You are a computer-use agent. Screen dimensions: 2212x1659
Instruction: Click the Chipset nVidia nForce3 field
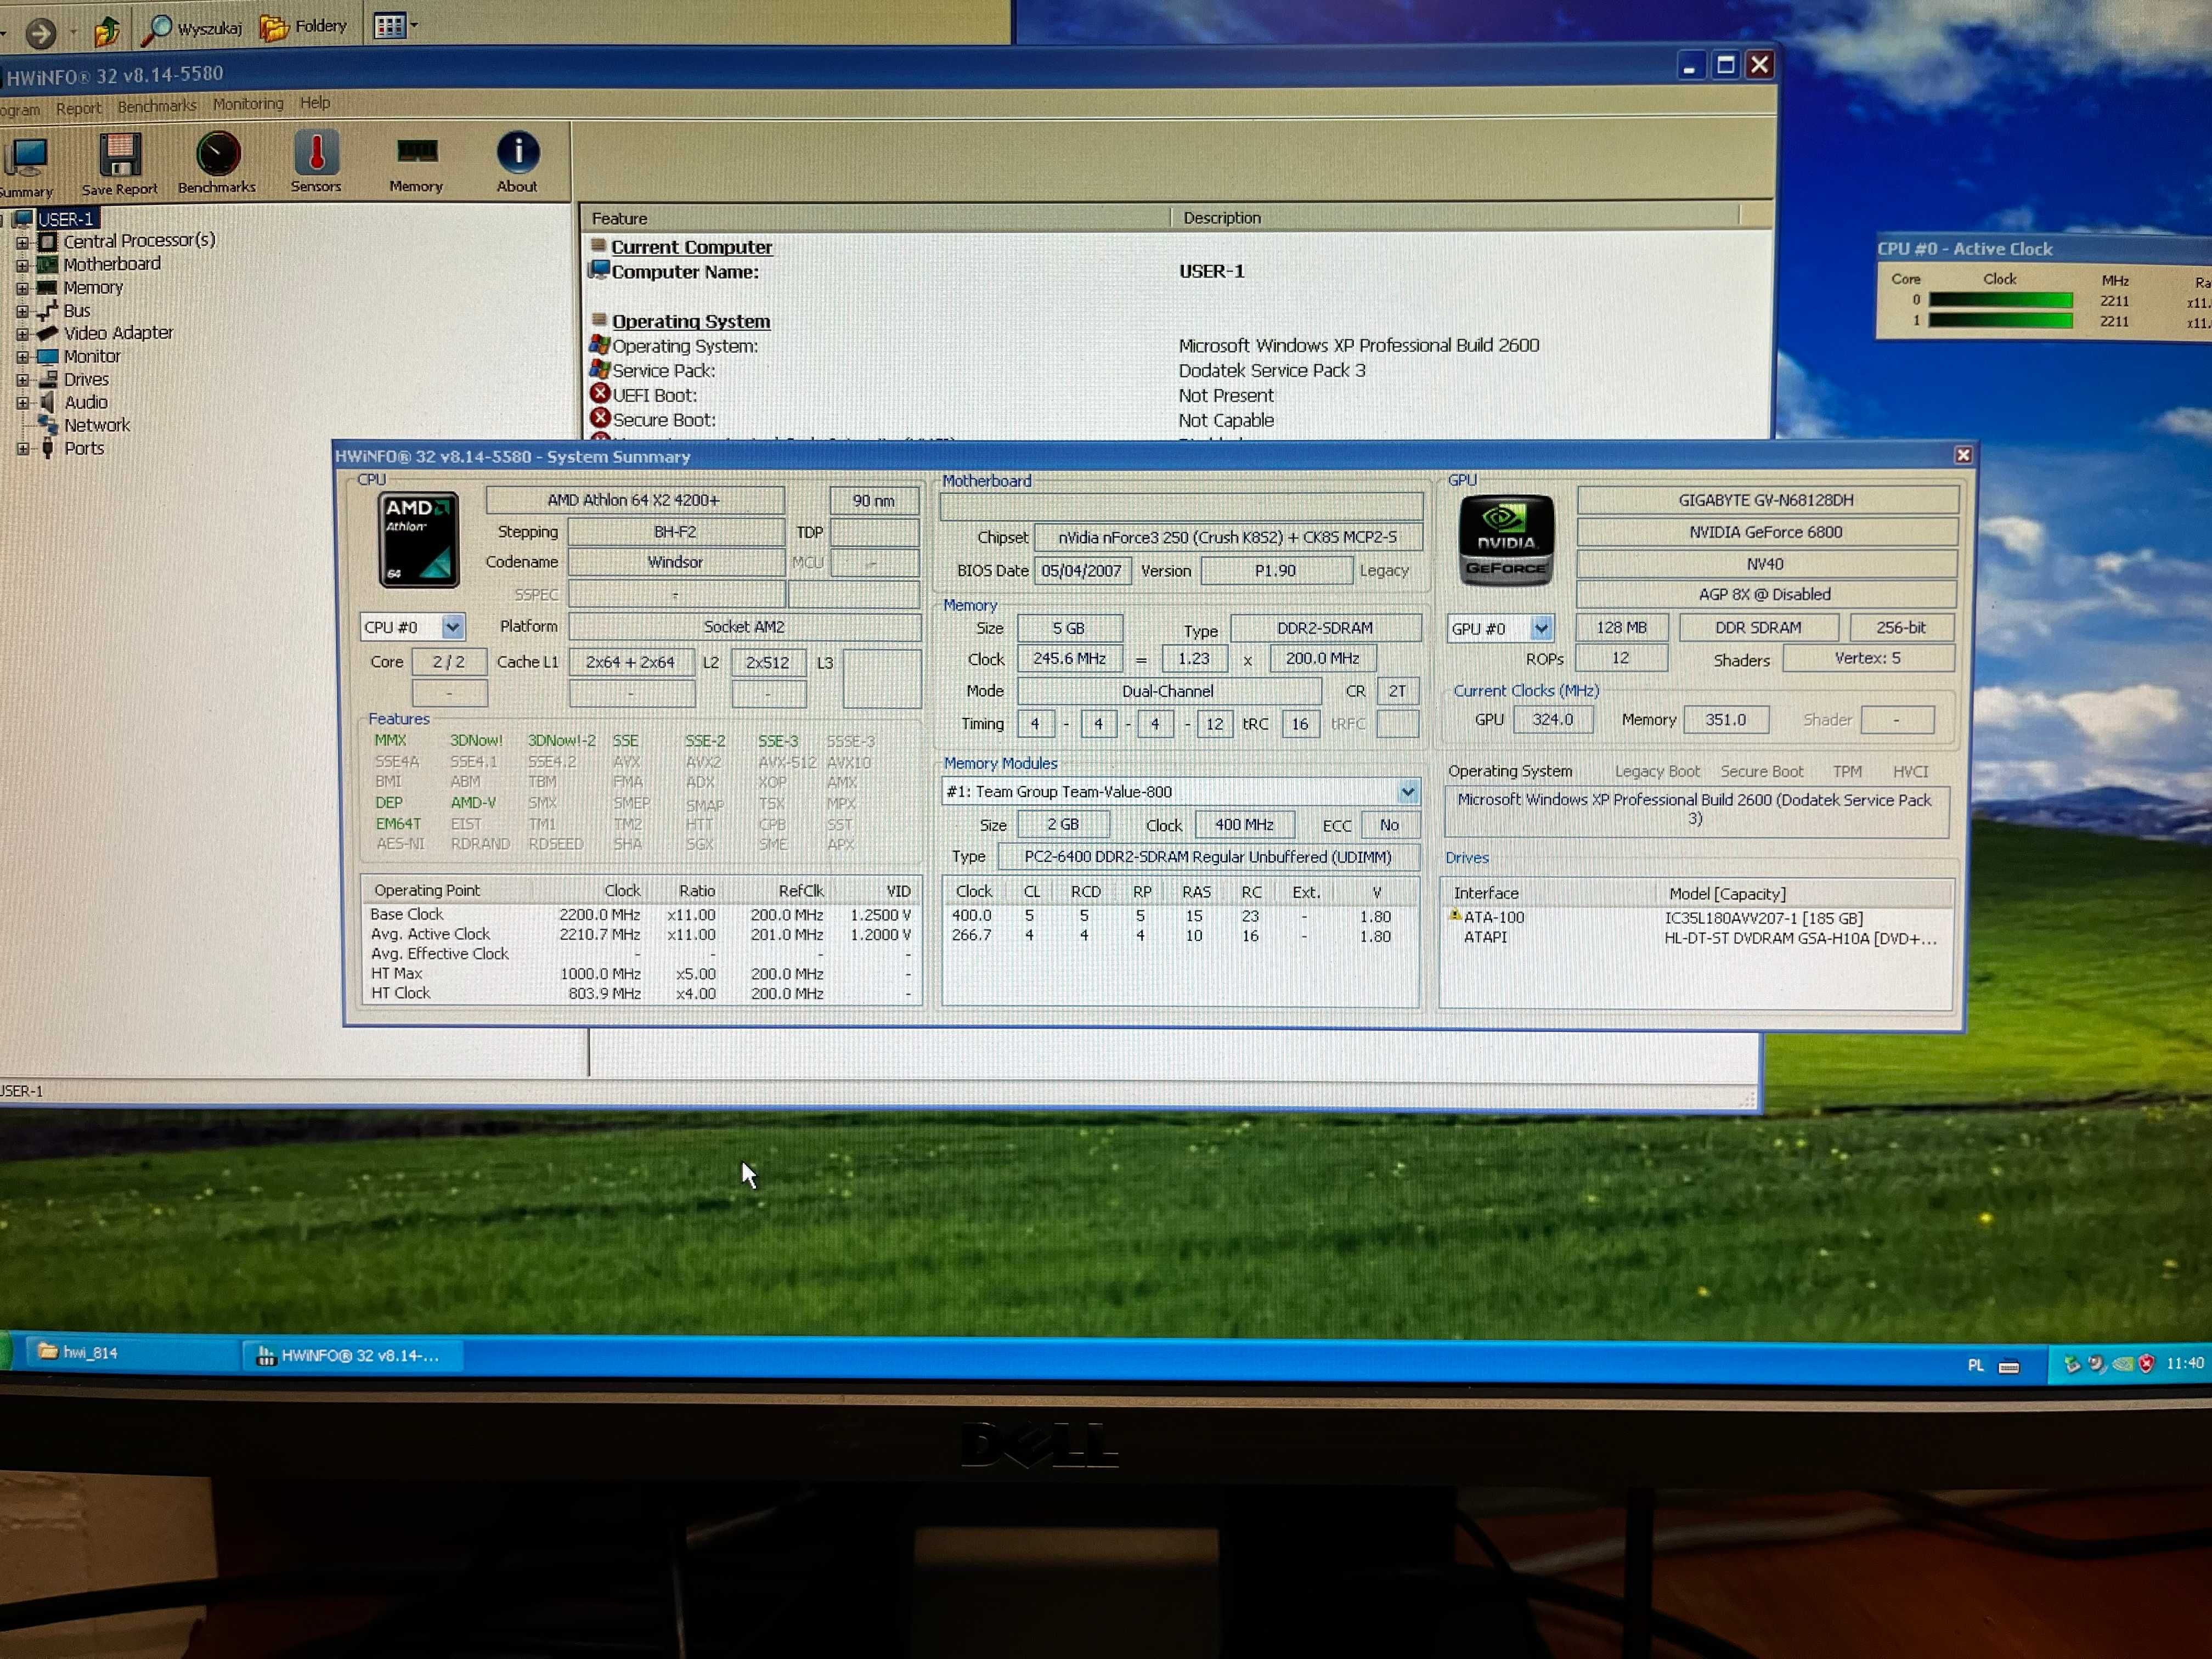pos(1227,537)
